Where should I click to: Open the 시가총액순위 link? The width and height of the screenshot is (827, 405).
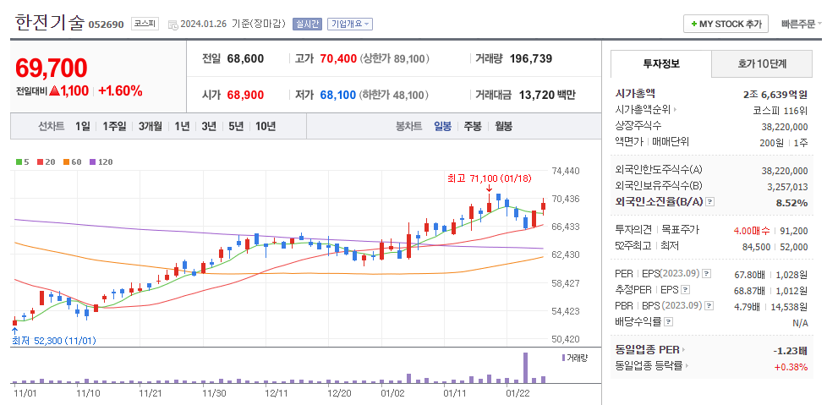point(643,110)
